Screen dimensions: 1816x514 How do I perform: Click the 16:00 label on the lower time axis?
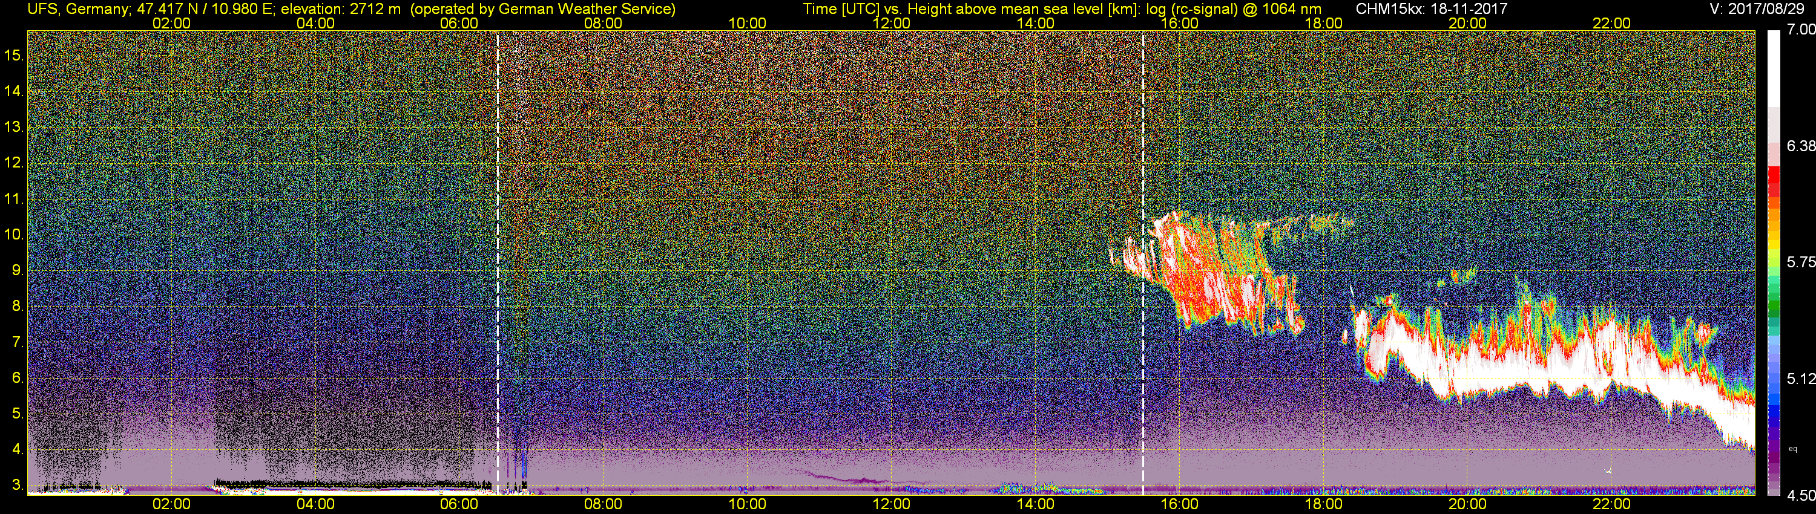(x=1179, y=504)
